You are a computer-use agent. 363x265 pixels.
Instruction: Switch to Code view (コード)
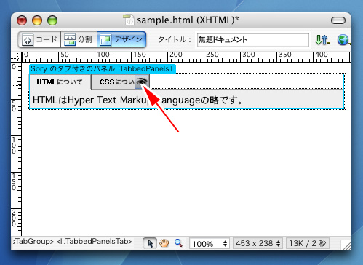(39, 39)
